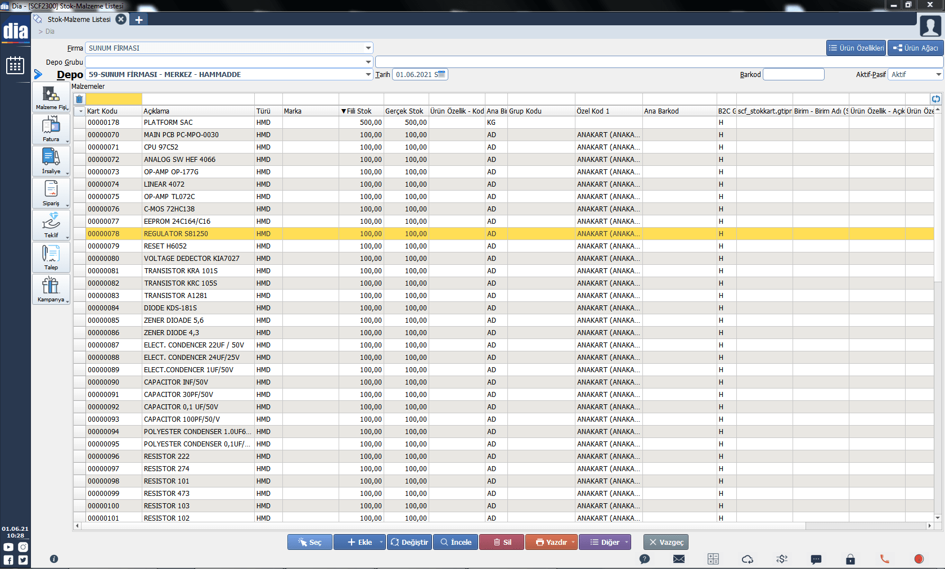
Task: Open the table column selector arrow
Action: pos(80,111)
